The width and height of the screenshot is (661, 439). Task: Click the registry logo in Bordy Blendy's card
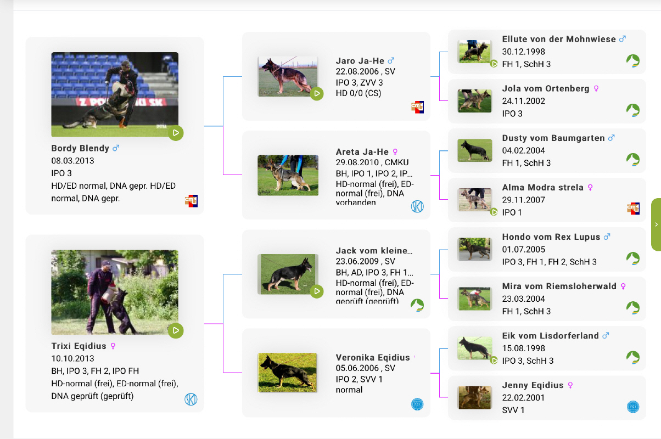coord(191,201)
